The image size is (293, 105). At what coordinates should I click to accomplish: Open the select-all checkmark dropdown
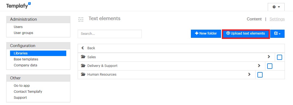tap(277, 34)
